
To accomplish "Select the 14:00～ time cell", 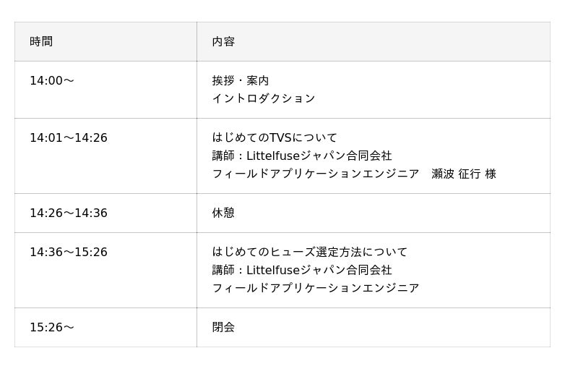I will (x=52, y=81).
